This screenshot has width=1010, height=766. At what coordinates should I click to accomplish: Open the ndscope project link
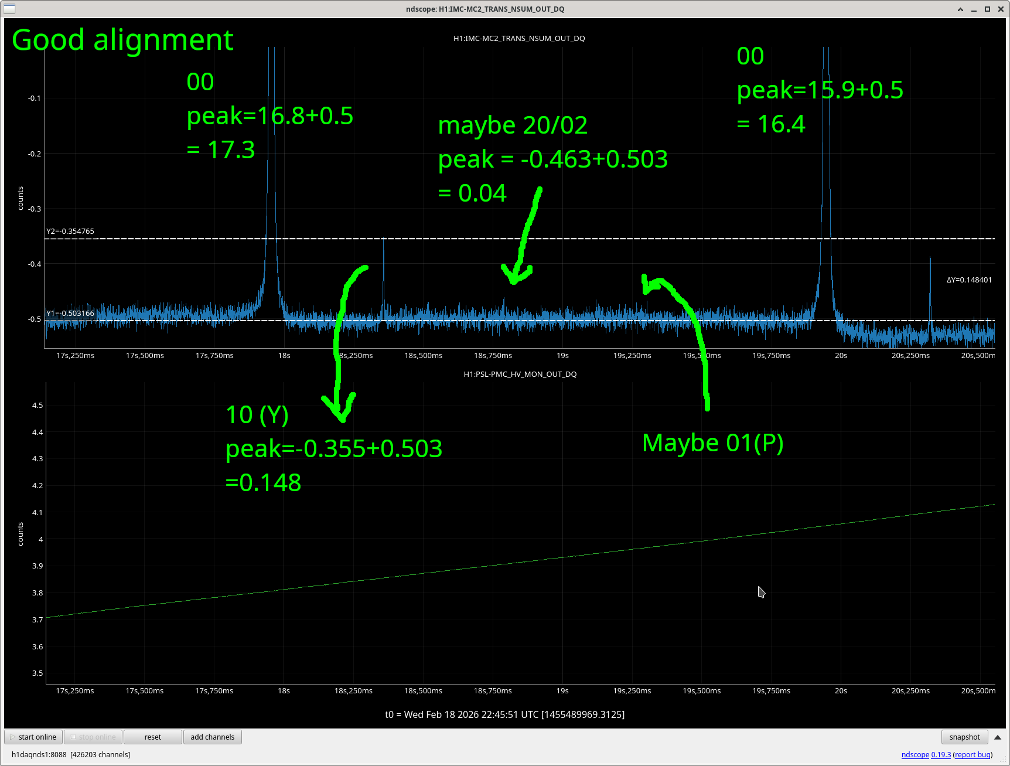[915, 754]
